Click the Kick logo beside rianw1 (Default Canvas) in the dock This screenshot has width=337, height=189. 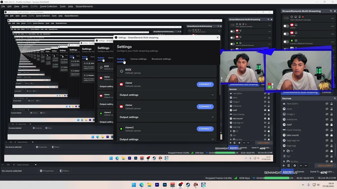pyautogui.click(x=292, y=41)
